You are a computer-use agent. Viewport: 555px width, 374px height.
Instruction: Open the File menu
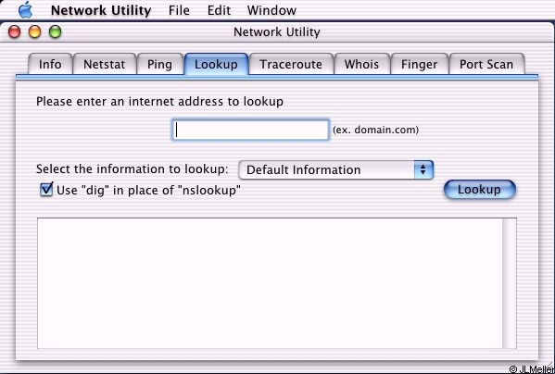(179, 10)
